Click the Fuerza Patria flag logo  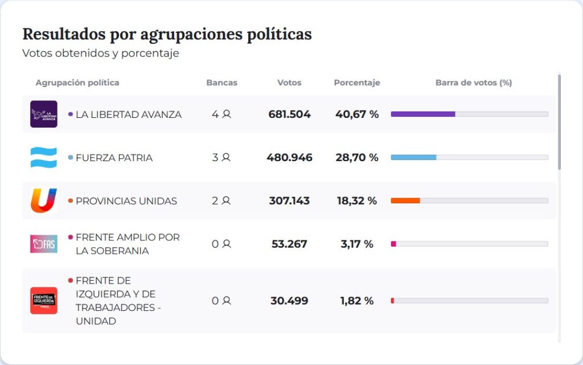44,158
